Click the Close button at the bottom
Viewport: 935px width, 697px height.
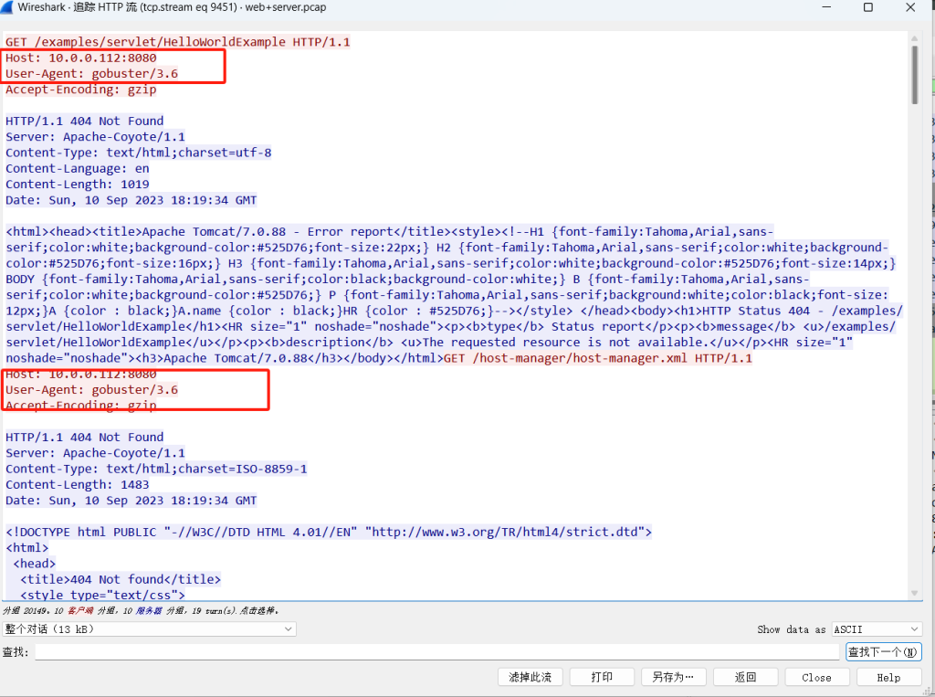817,677
